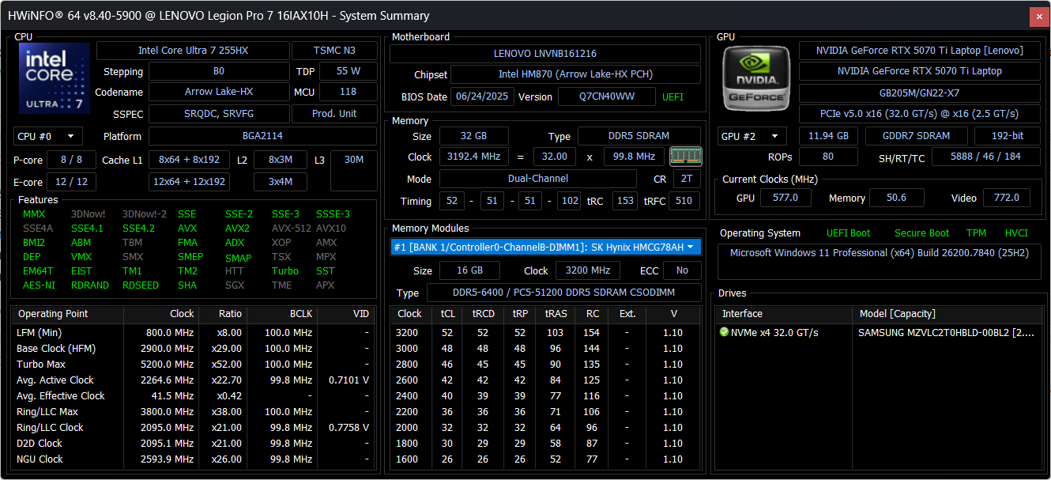Screen dimensions: 1051x480
Task: Click the Stepping value B0
Action: 219,71
